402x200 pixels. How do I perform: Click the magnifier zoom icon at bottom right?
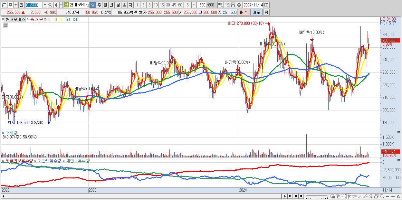click(382, 196)
